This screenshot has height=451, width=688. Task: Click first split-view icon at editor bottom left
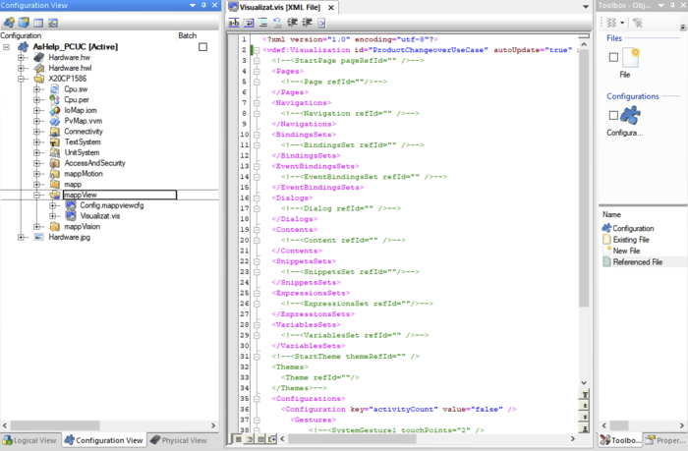click(238, 438)
